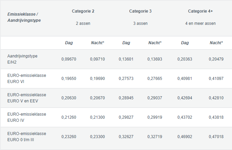Select the EURO IV row label
The height and width of the screenshot is (150, 232).
click(27, 117)
